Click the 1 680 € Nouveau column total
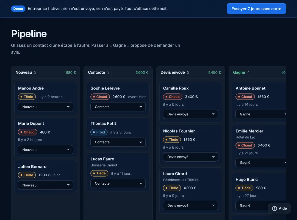The height and width of the screenshot is (220, 297). pyautogui.click(x=70, y=72)
